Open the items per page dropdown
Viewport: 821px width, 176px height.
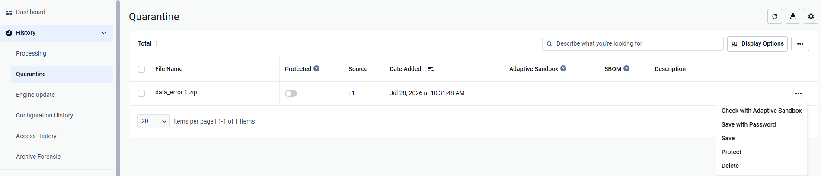153,121
